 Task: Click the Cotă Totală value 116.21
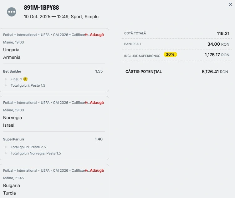coord(223,33)
